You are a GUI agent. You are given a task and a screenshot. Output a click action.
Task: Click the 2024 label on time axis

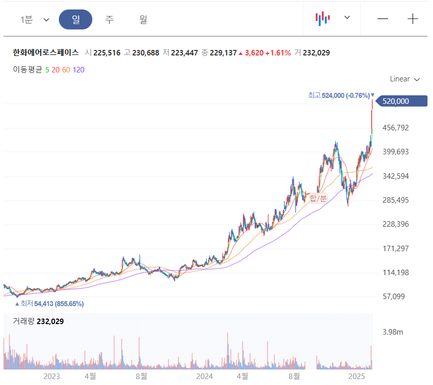(205, 376)
